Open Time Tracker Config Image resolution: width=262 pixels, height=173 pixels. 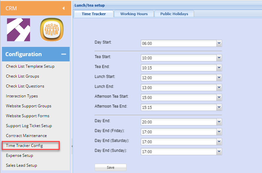24,145
